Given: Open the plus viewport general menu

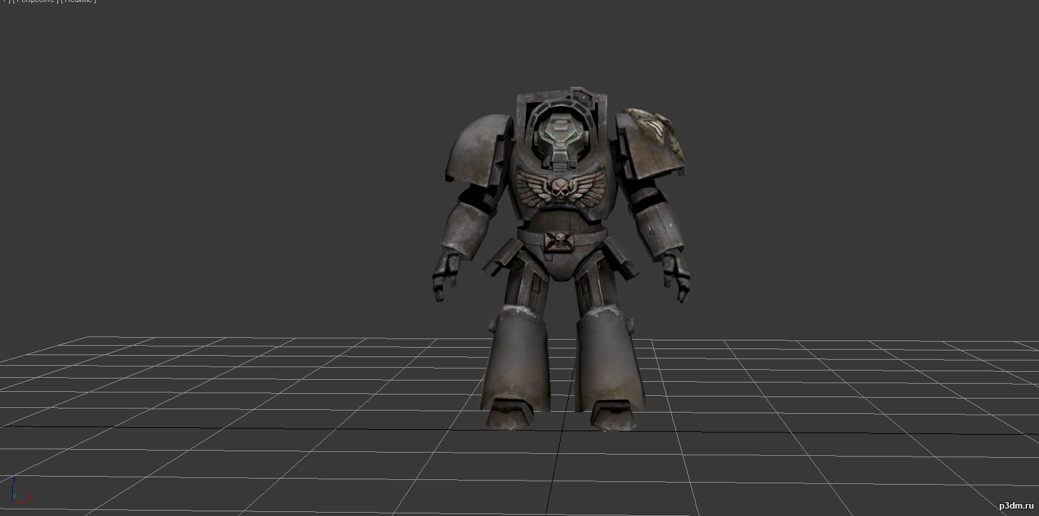Looking at the screenshot, I should [x=5, y=1].
